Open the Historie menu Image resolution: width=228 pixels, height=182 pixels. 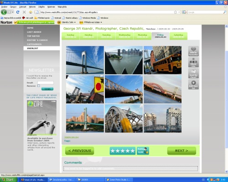32,7
